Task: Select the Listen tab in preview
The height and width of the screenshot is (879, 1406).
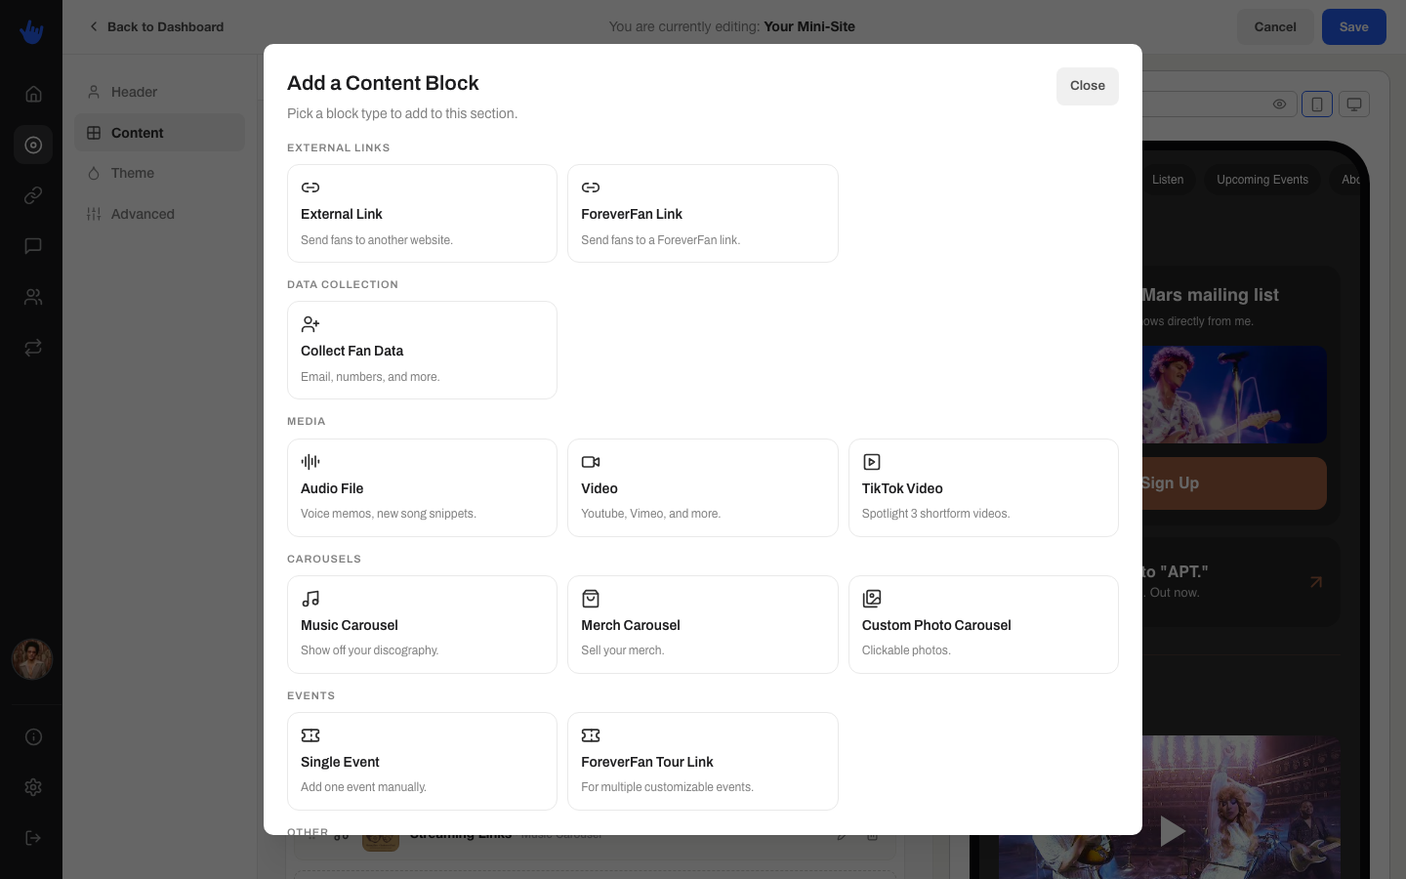Action: [x=1168, y=180]
